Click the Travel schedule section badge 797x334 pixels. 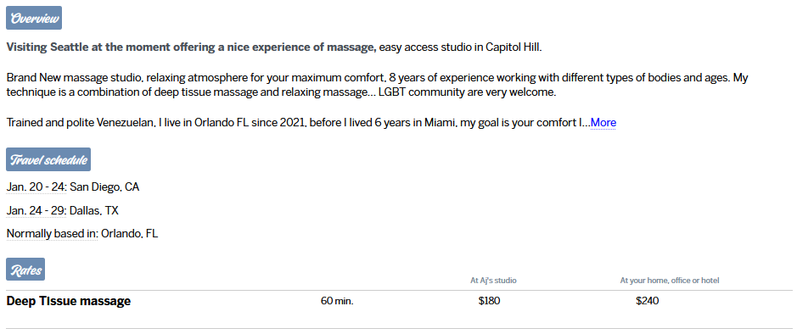point(48,159)
